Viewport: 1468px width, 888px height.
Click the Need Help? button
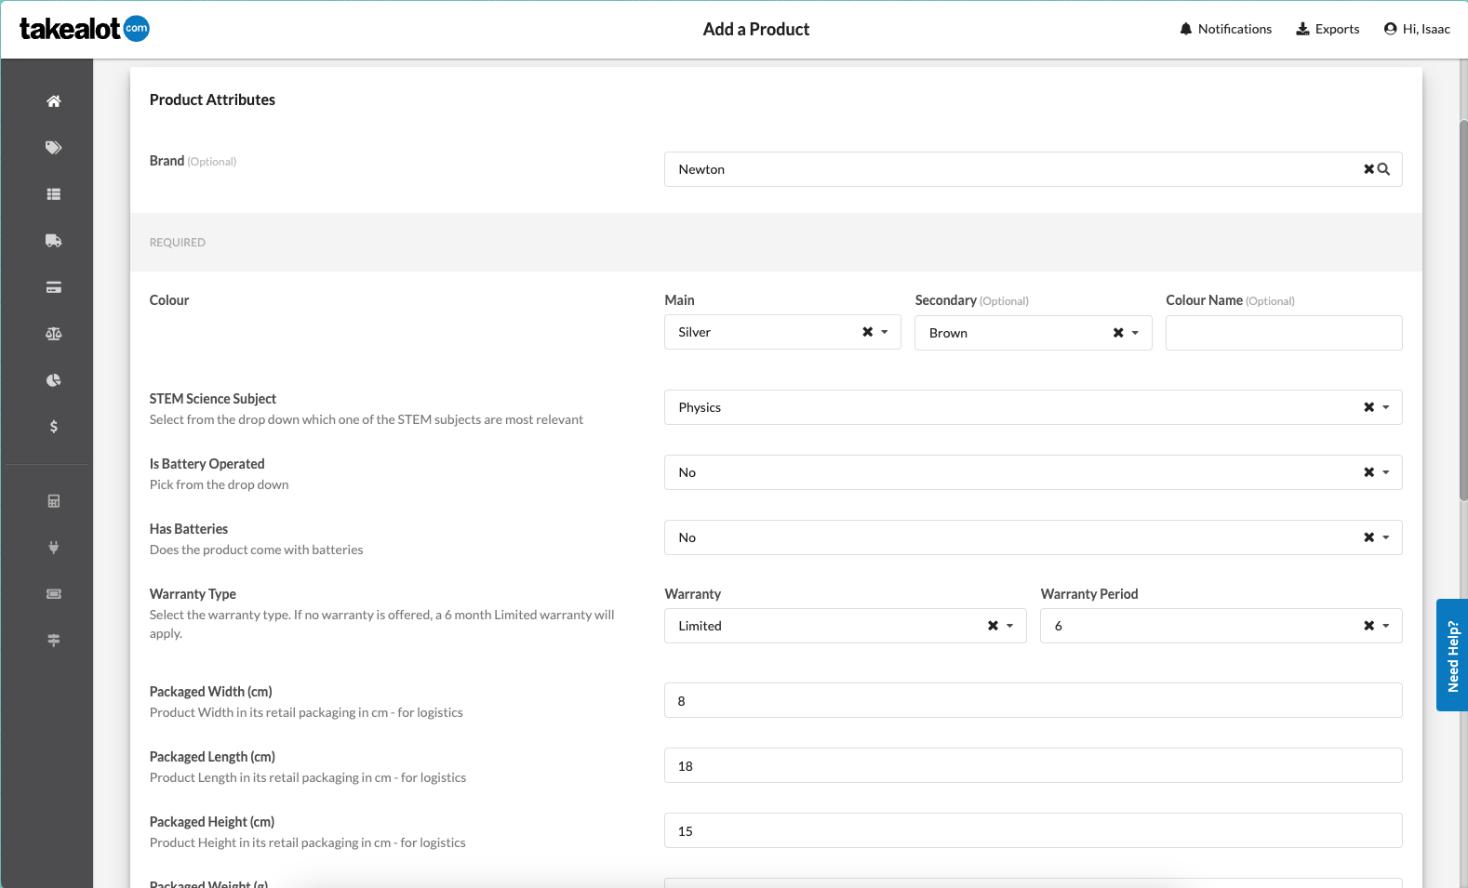pos(1452,656)
